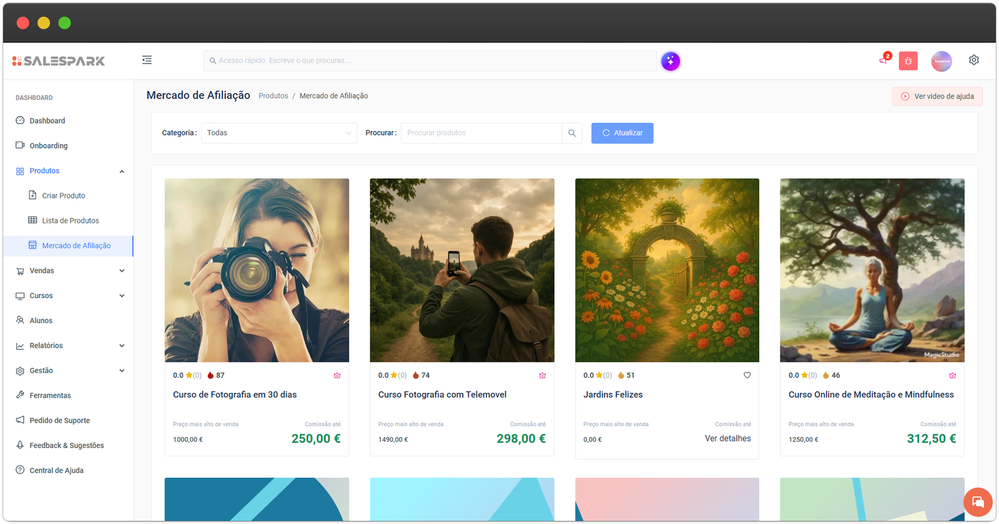The image size is (999, 524).
Task: Open the Curso Fotografia com Telemovel thumbnail
Action: 461,270
